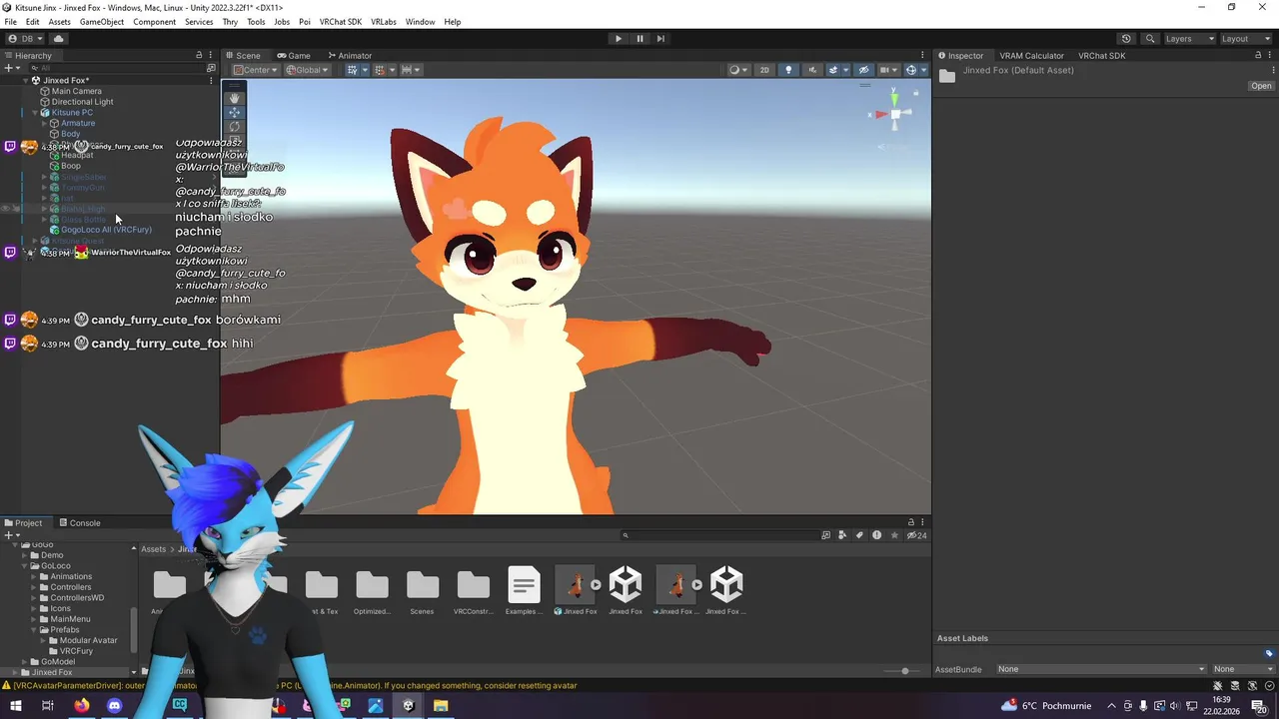
Task: Select the Hand view tool
Action: pyautogui.click(x=235, y=98)
